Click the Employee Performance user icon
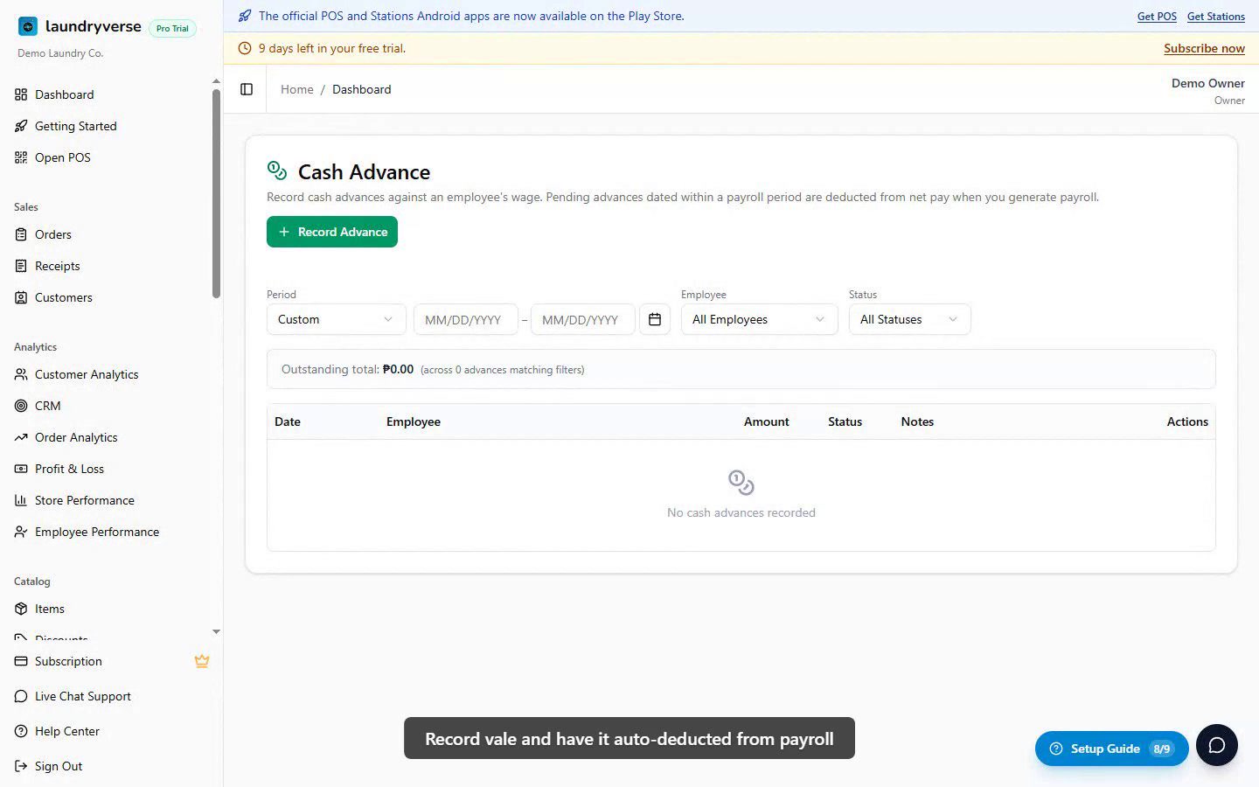 21,532
